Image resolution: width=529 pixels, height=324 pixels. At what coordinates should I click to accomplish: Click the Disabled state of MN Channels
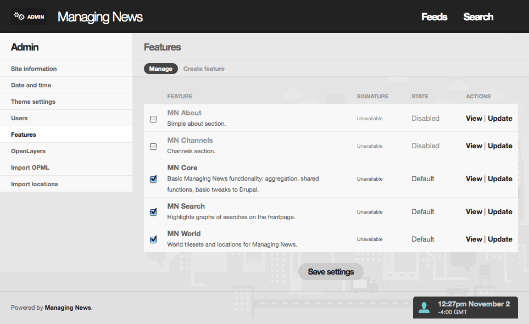tap(425, 146)
